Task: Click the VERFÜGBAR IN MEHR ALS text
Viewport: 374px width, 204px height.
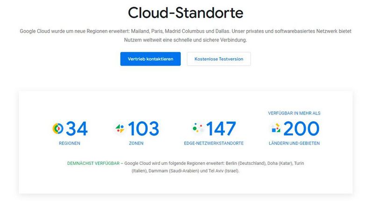Action: [x=294, y=113]
